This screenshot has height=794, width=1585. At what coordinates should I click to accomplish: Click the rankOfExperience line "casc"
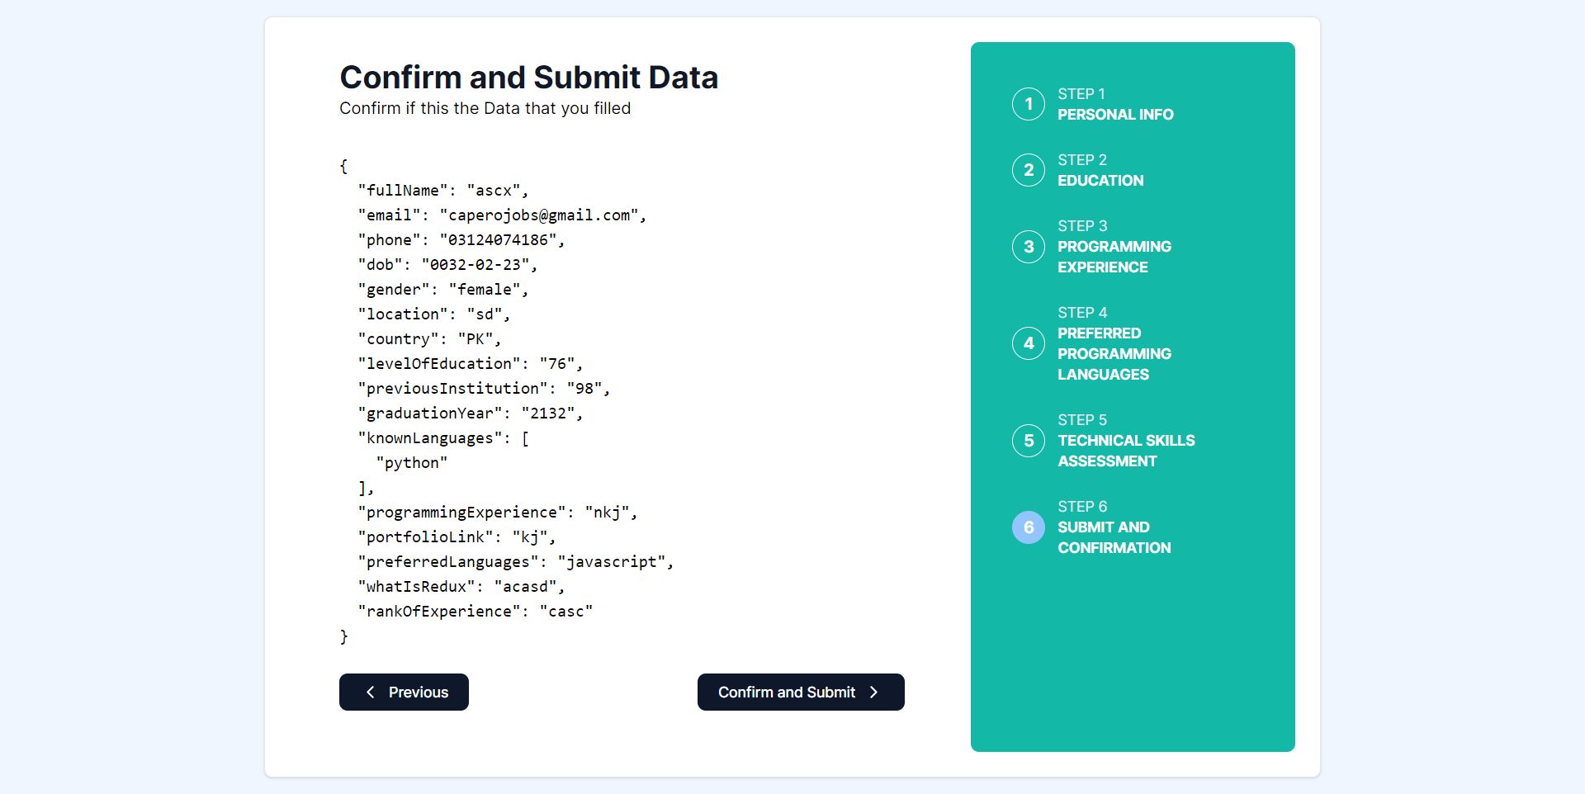coord(475,612)
